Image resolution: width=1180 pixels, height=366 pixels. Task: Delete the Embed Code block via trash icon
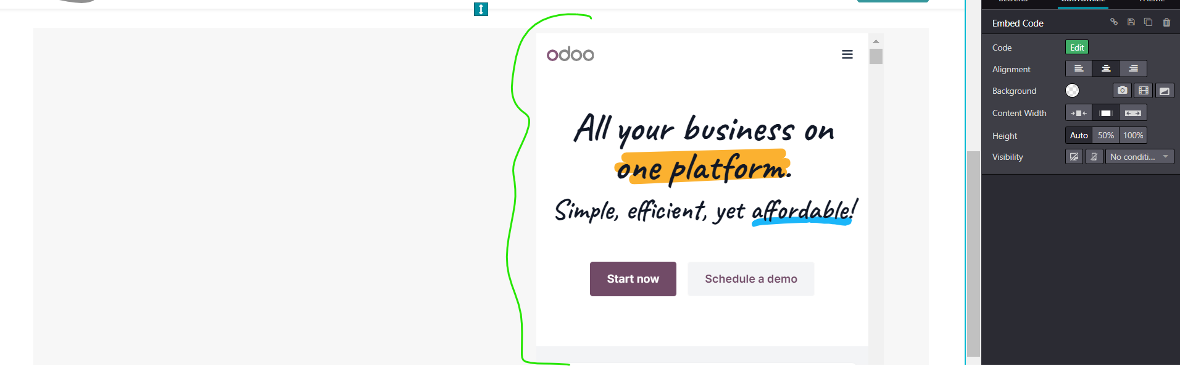click(x=1166, y=22)
